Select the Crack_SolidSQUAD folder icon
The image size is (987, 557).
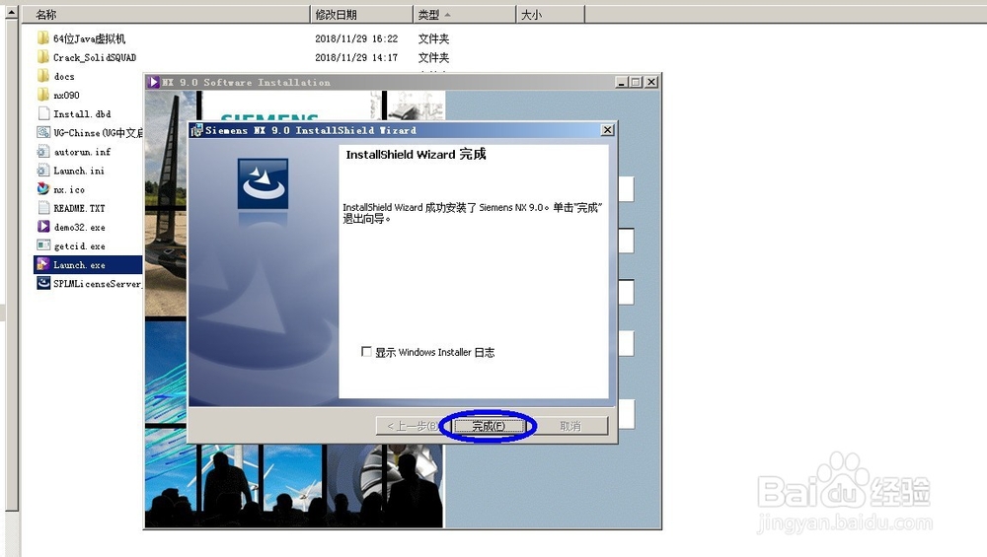42,57
